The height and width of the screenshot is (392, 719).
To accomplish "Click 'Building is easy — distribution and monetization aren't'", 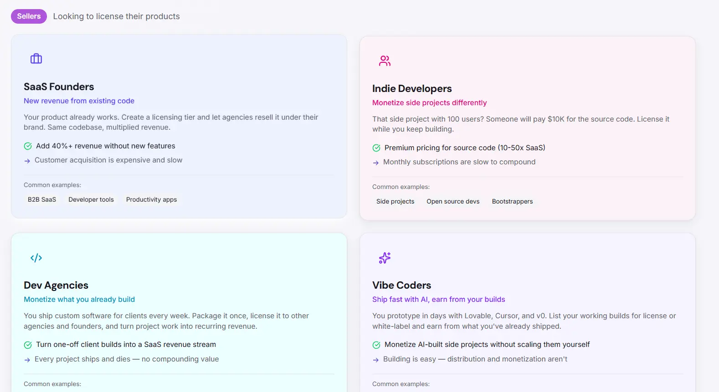I will pos(475,359).
